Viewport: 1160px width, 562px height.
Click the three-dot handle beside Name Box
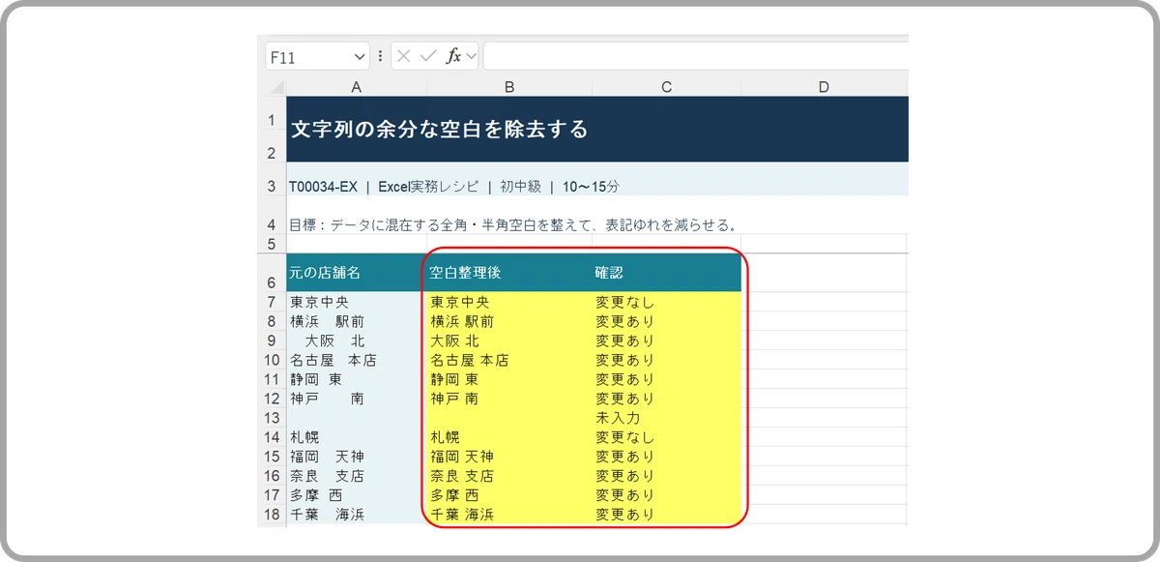point(380,56)
